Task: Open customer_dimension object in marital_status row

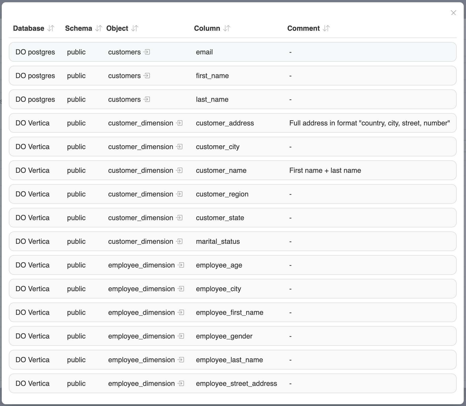Action: 179,241
